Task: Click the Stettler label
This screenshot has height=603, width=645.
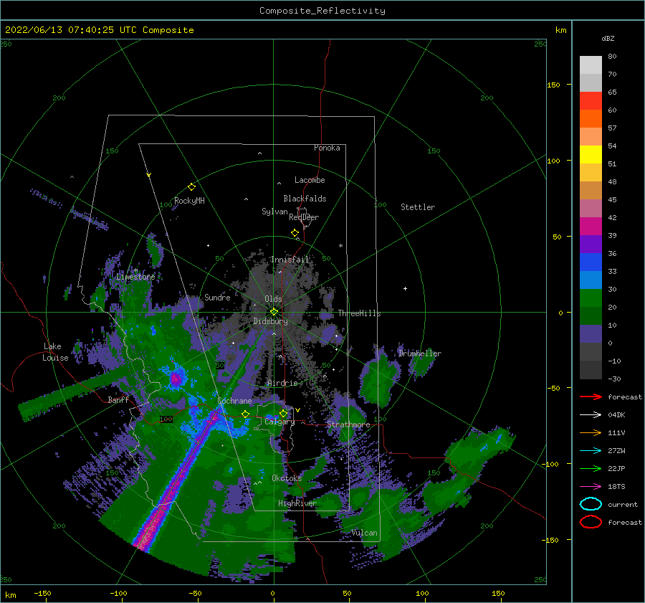Action: pyautogui.click(x=418, y=207)
